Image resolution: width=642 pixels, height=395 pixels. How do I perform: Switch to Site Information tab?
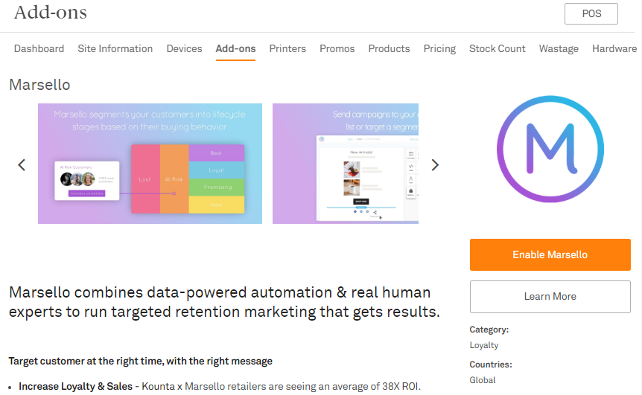tap(115, 48)
